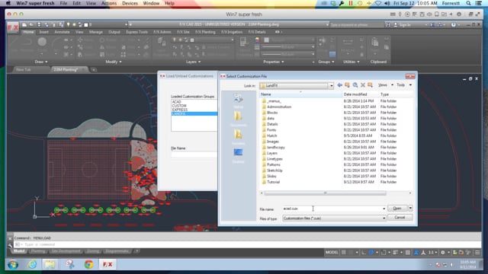Open the Tools dropdown in dialog

[404, 85]
